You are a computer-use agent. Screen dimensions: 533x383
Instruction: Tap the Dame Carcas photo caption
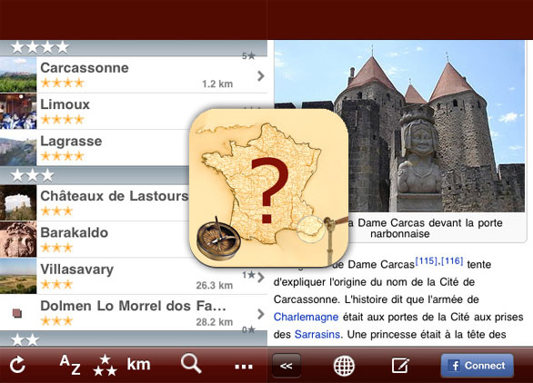(x=425, y=229)
